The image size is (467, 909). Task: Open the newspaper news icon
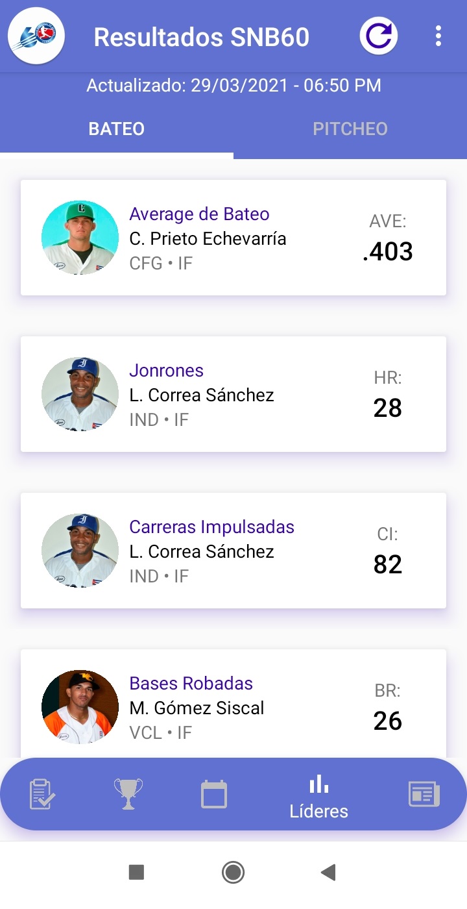pos(424,794)
